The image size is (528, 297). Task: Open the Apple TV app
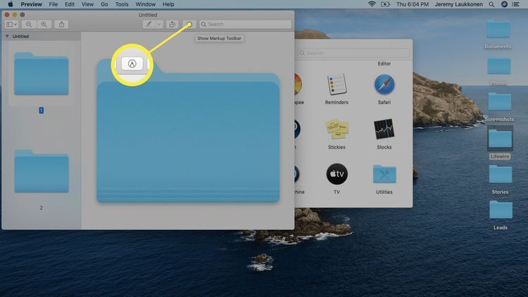[337, 174]
